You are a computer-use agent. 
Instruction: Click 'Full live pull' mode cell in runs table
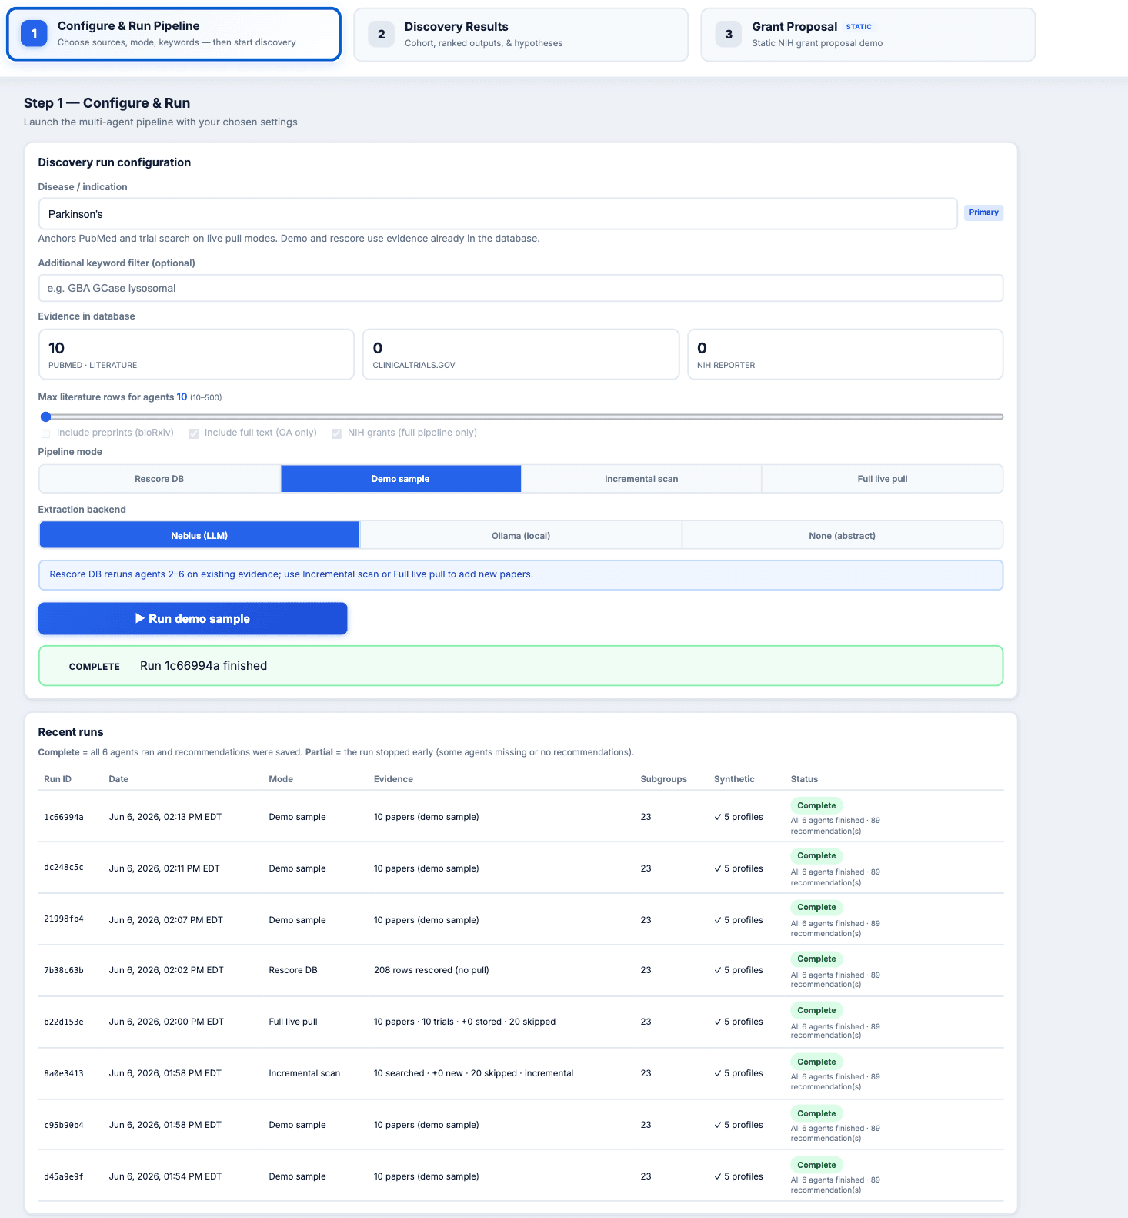293,1022
